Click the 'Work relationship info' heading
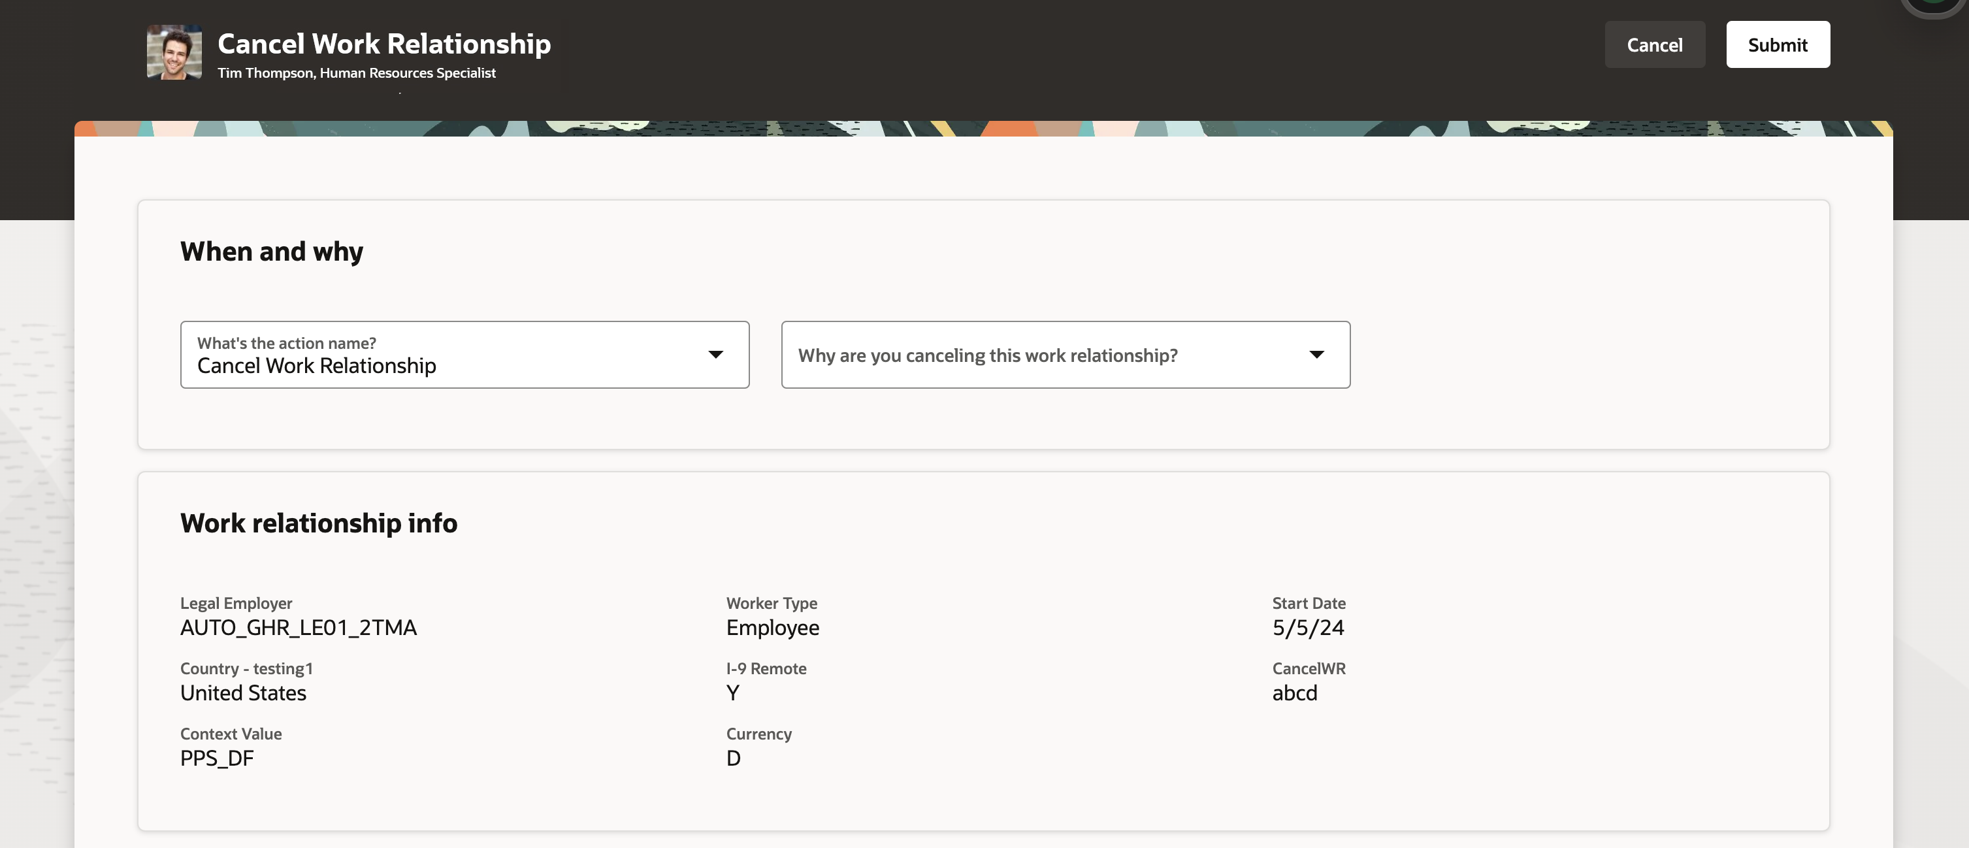This screenshot has height=848, width=1969. click(x=319, y=523)
